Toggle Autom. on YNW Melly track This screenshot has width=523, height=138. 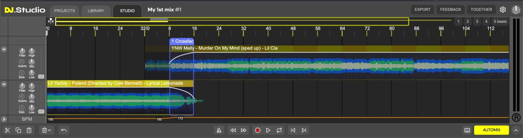(22, 62)
